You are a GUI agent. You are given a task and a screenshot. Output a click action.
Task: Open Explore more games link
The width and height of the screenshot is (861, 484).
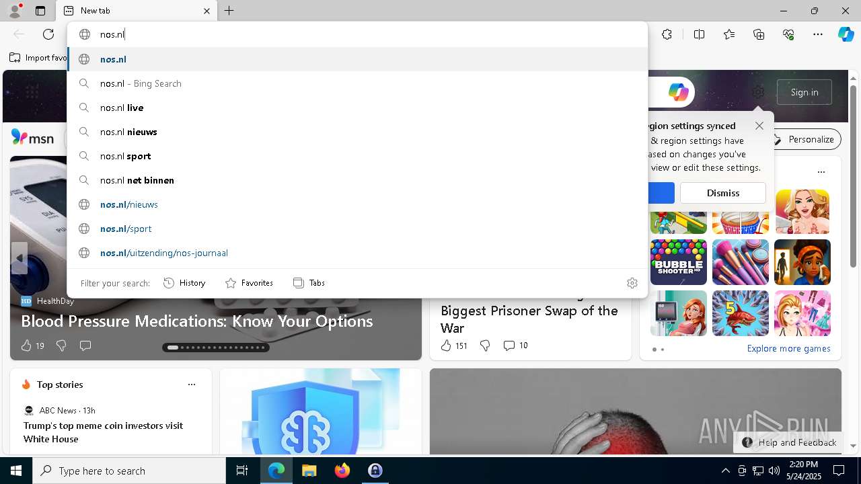[788, 348]
